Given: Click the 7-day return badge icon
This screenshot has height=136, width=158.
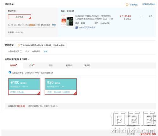Looking at the screenshot, I should tap(77, 28).
